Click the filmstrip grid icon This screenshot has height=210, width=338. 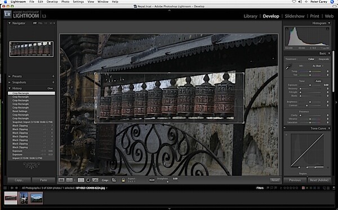point(5,188)
